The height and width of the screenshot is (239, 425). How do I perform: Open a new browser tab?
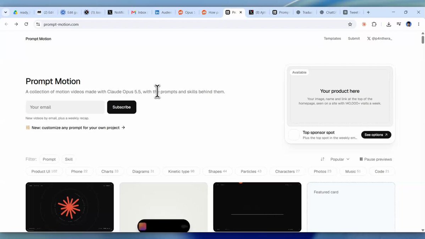click(x=368, y=12)
